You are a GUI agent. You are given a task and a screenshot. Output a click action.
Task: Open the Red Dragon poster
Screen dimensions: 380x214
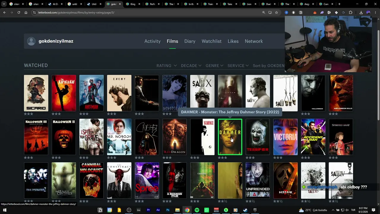(x=175, y=137)
